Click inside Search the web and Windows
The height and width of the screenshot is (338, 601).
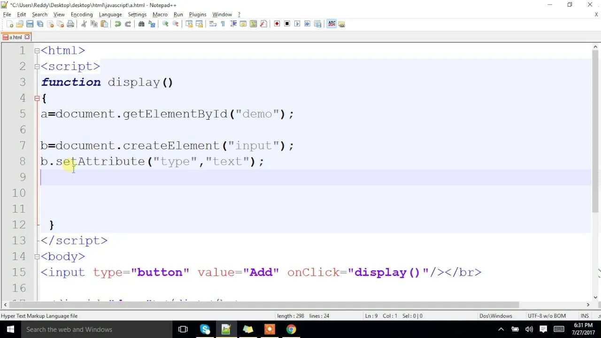(x=96, y=330)
